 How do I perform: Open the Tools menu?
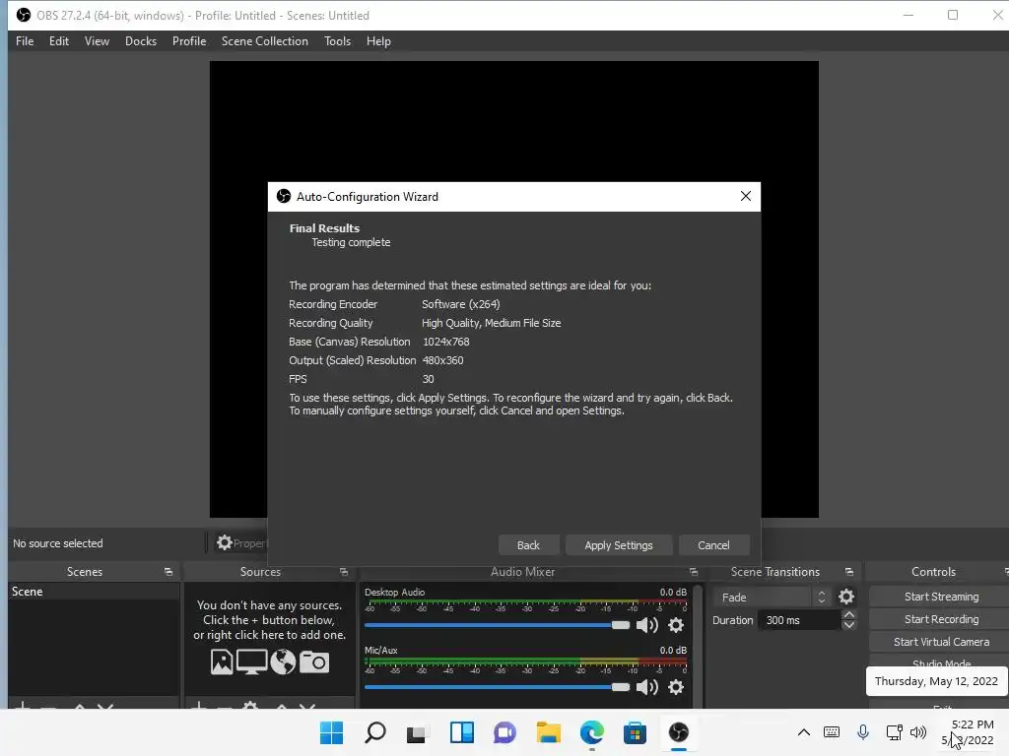pyautogui.click(x=337, y=41)
